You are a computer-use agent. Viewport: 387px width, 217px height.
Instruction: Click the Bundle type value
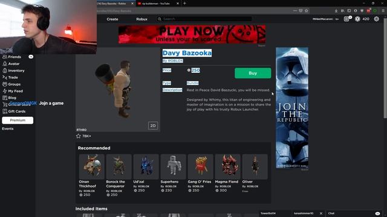tap(192, 83)
